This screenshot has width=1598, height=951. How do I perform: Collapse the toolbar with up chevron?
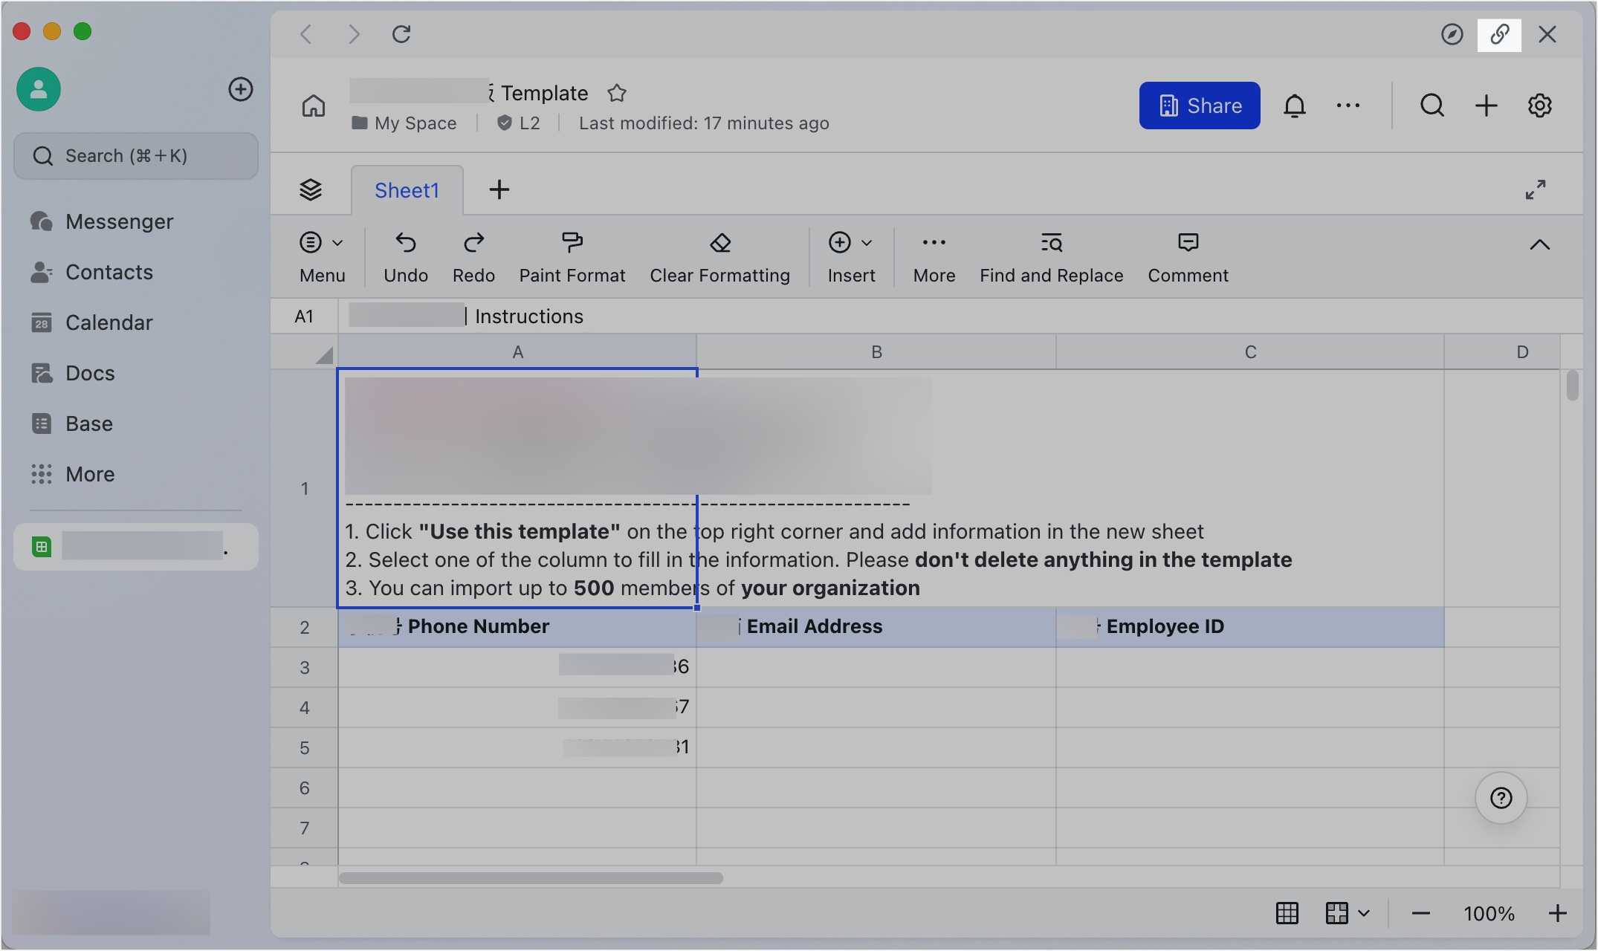pos(1539,244)
